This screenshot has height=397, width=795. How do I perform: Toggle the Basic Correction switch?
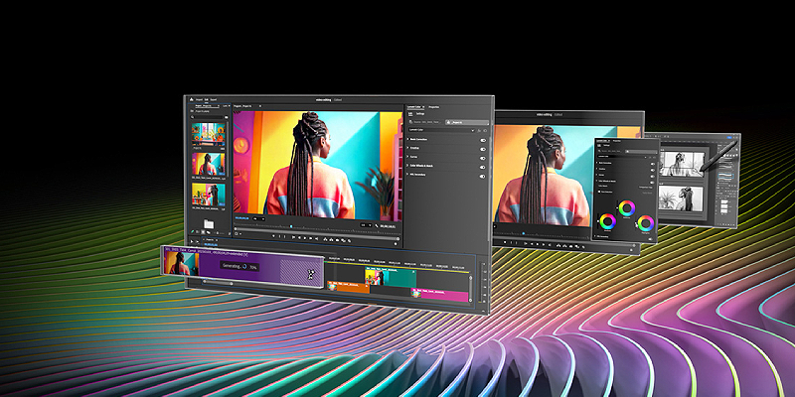(483, 142)
